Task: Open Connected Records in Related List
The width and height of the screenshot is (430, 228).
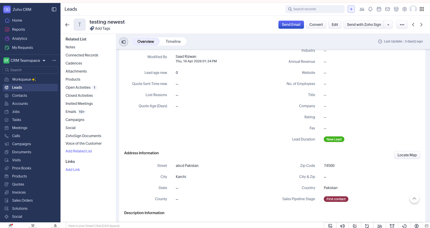Action: coord(82,55)
